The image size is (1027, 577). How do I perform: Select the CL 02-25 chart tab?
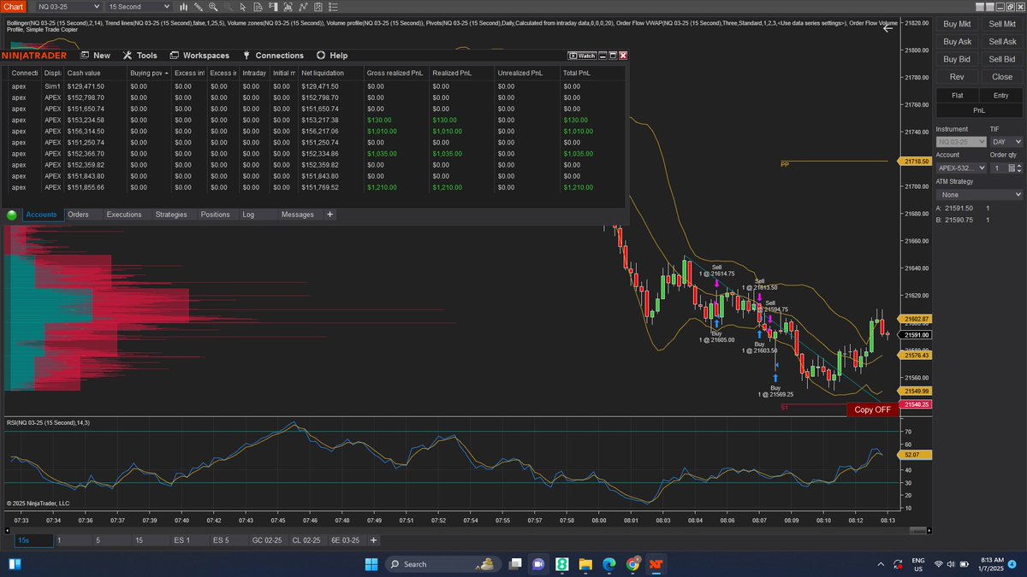click(x=306, y=540)
